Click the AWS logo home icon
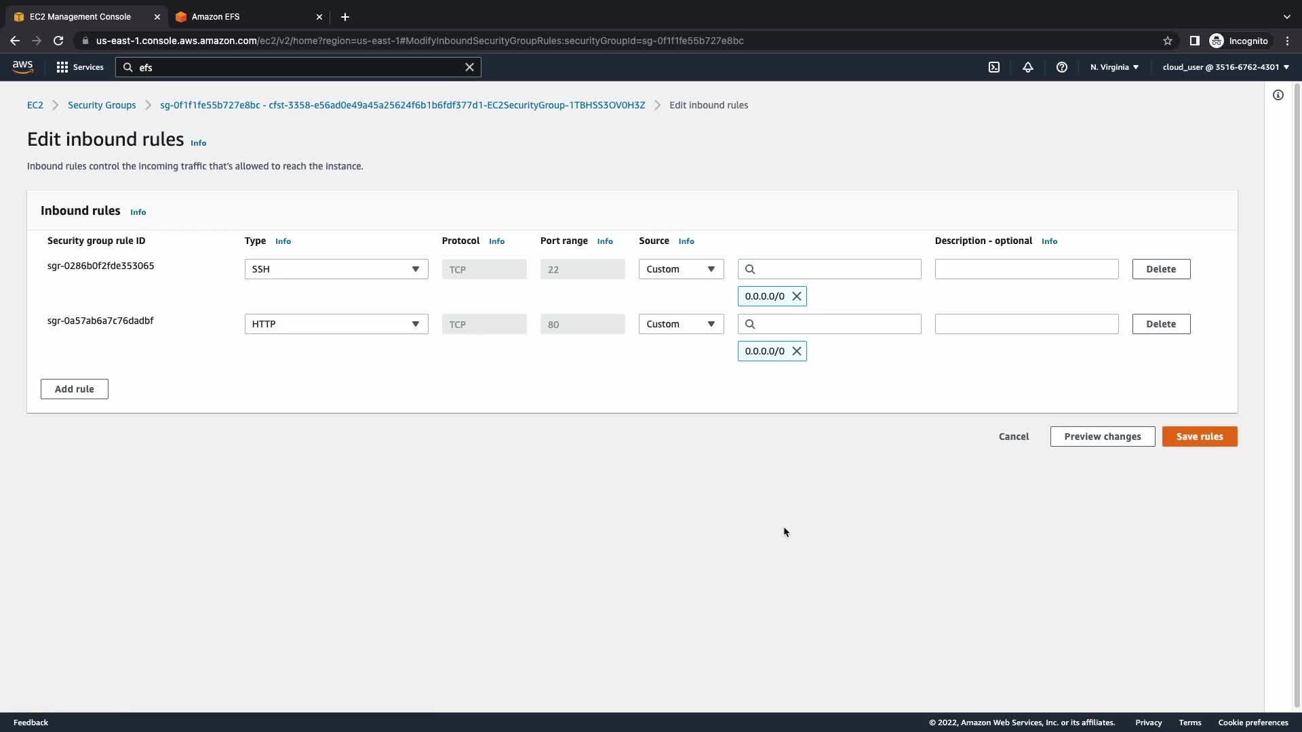1302x732 pixels. click(x=22, y=67)
